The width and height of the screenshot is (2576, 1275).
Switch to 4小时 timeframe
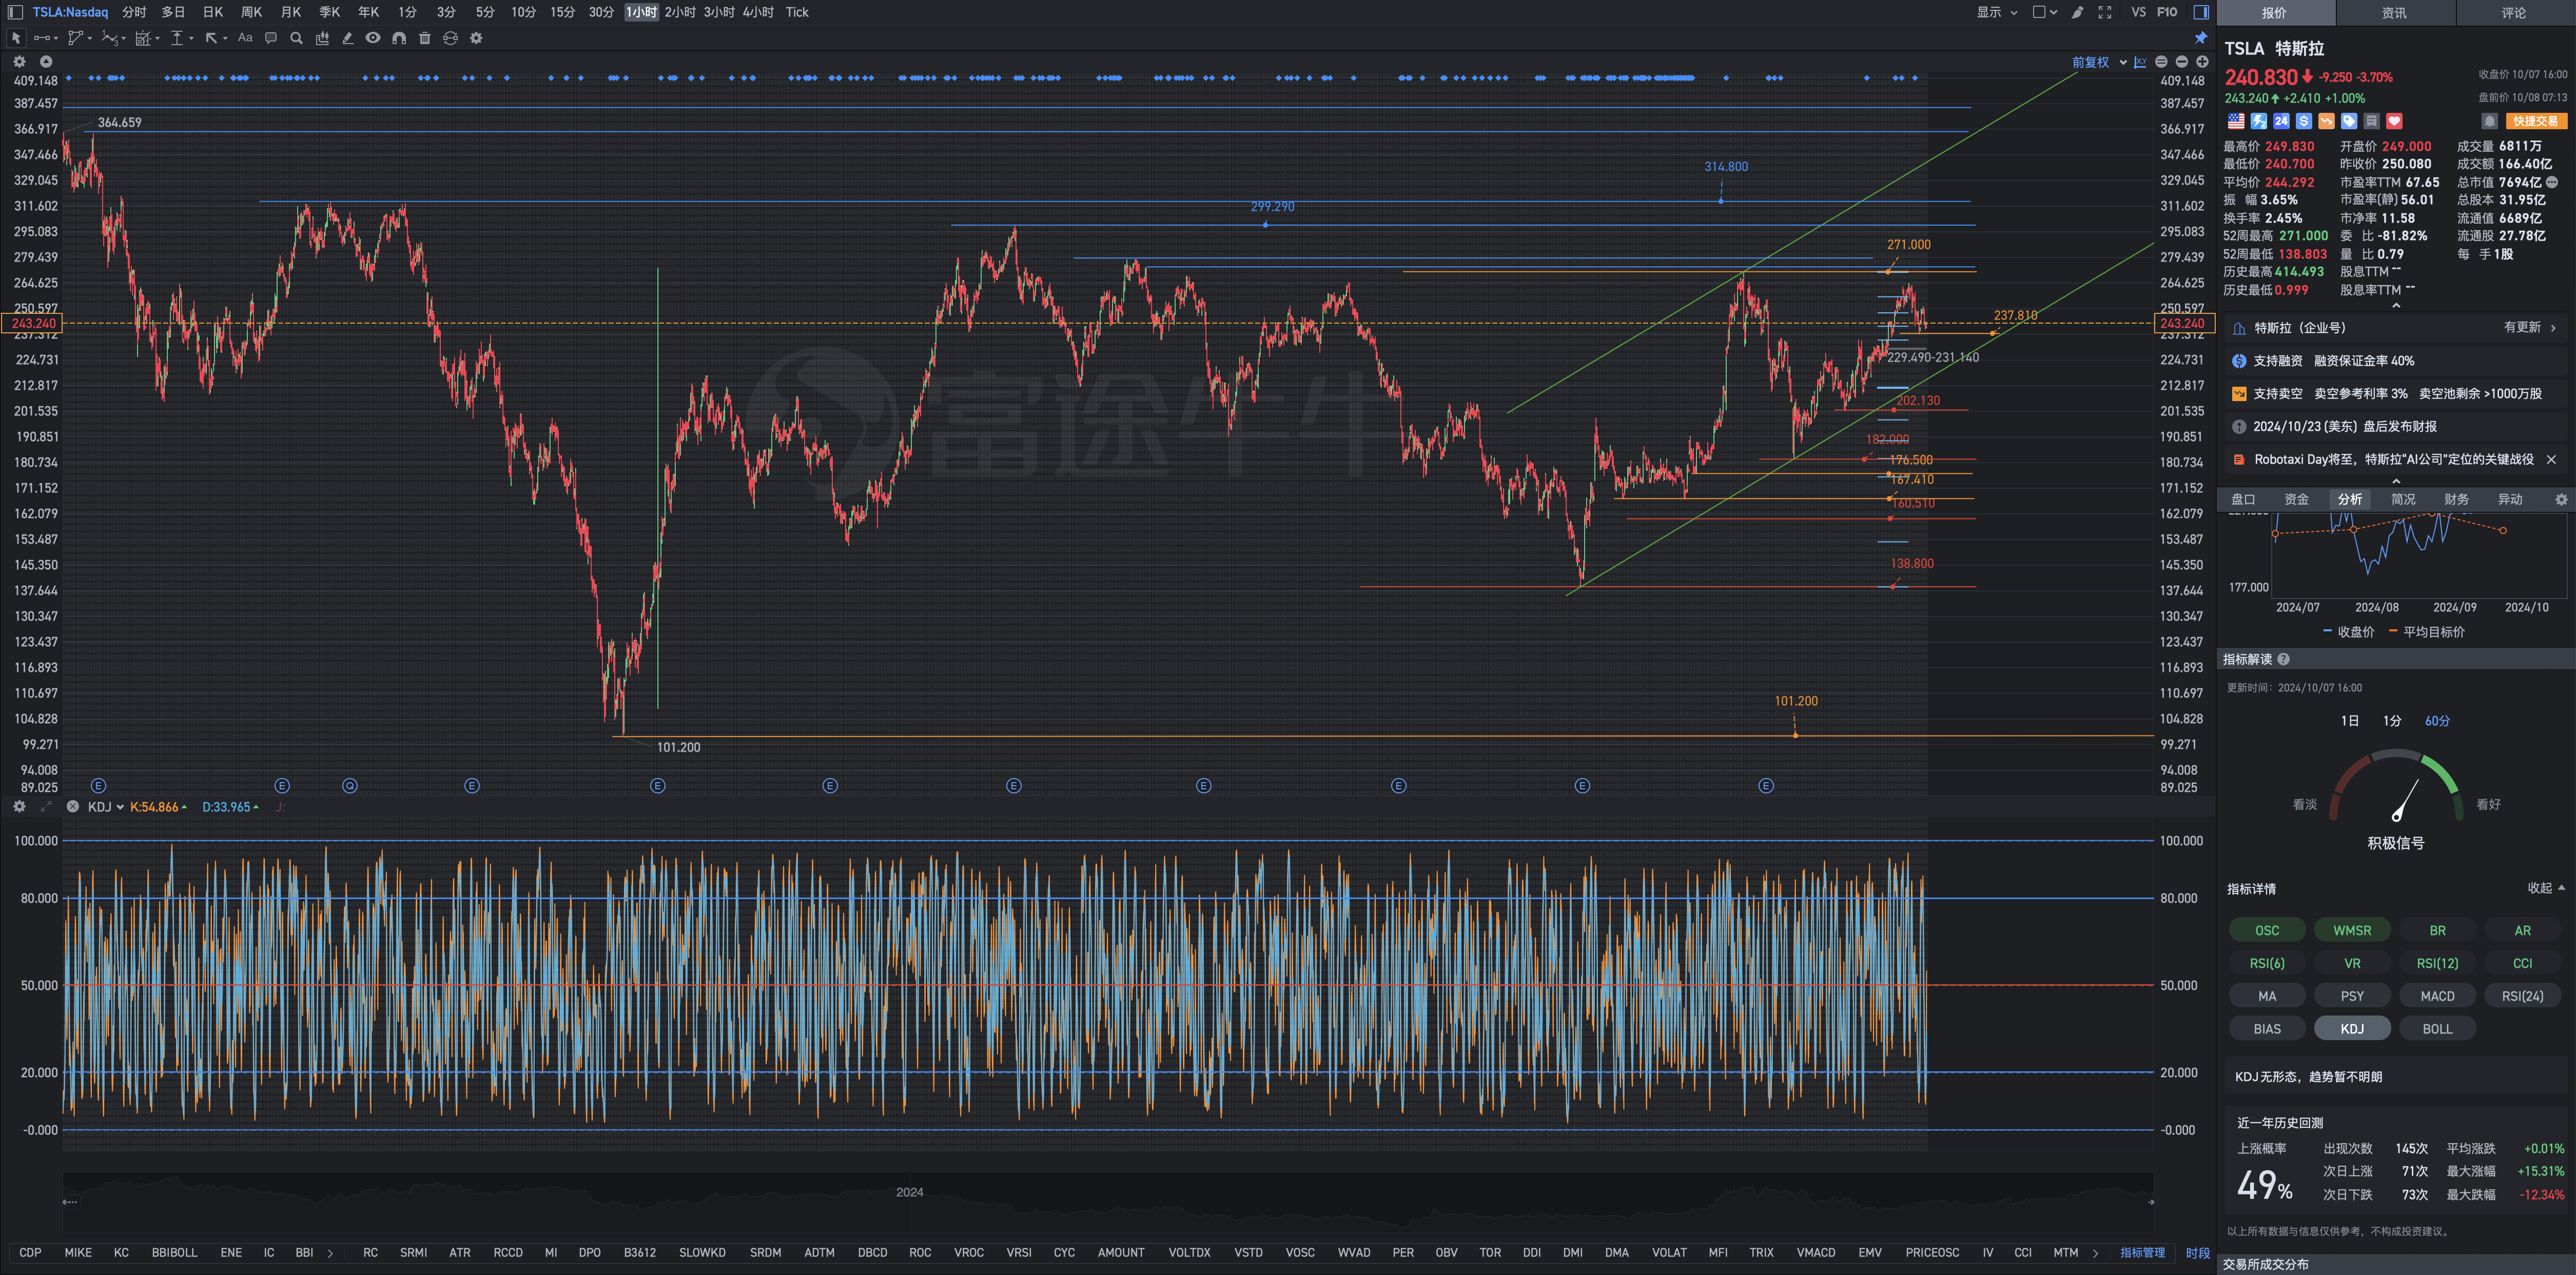click(x=758, y=12)
